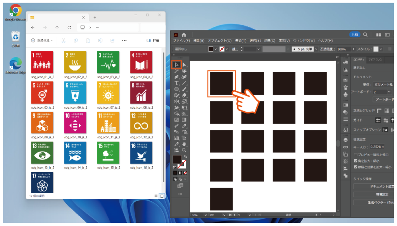Switch File Explorer to large icons view
This screenshot has height=226, width=397.
point(162,196)
